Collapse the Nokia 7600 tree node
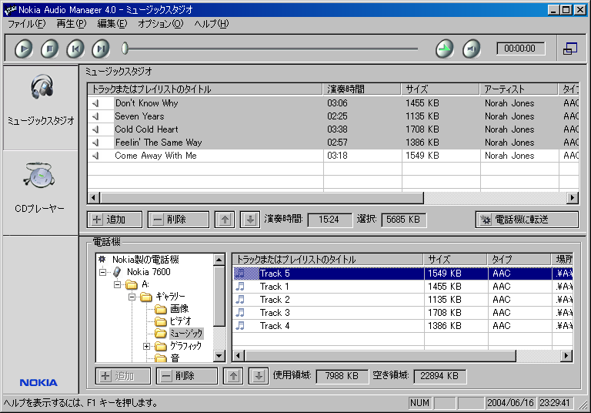 [x=102, y=272]
